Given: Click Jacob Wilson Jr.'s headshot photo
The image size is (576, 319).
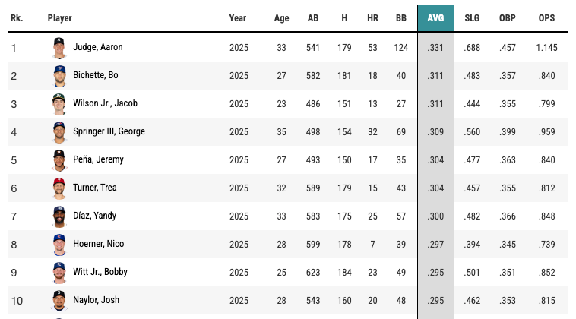Looking at the screenshot, I should click(x=59, y=103).
